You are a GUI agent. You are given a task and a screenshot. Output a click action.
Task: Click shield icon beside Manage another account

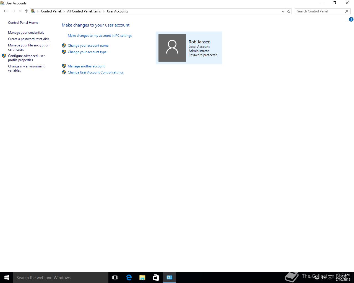[64, 66]
